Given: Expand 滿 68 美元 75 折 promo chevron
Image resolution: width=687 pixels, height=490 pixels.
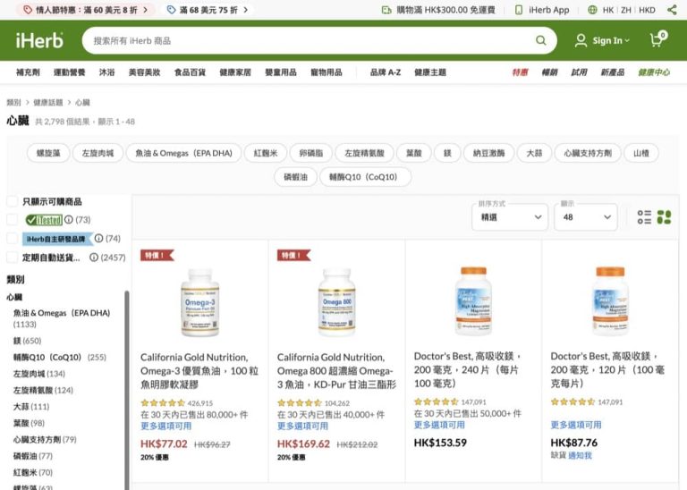Looking at the screenshot, I should pos(246,10).
